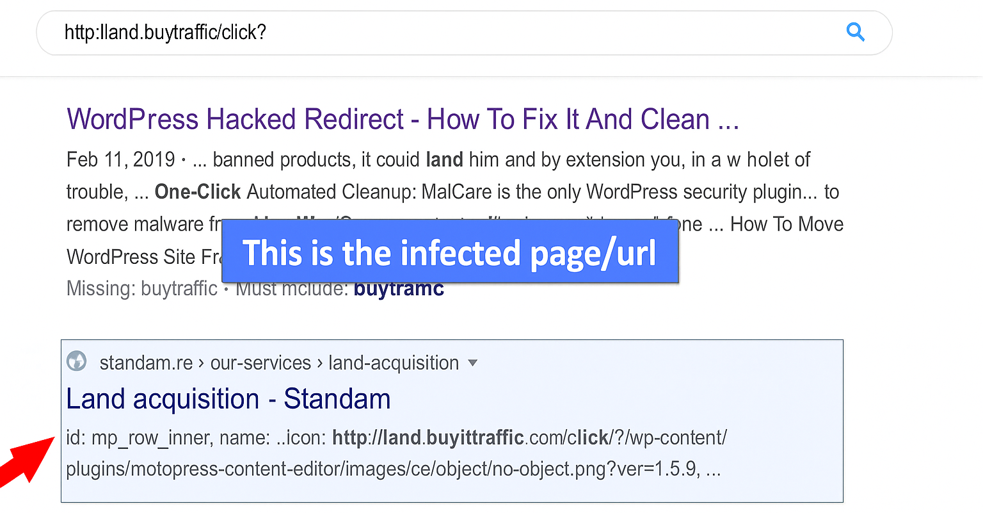Image resolution: width=983 pixels, height=513 pixels.
Task: Select the our-services breadcrumb segment
Action: pos(260,363)
